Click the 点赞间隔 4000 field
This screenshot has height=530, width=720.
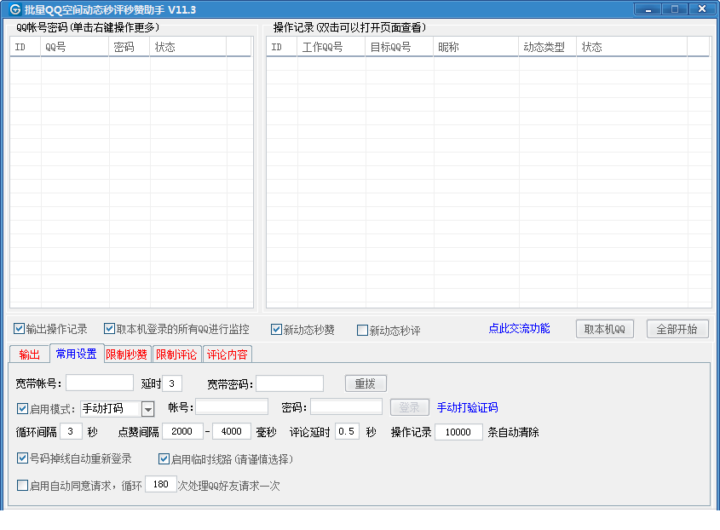coord(232,431)
